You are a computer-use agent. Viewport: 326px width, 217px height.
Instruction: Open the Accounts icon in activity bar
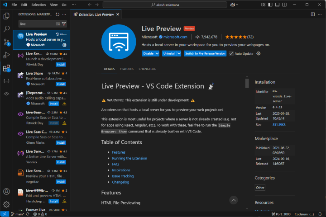(x=6, y=192)
